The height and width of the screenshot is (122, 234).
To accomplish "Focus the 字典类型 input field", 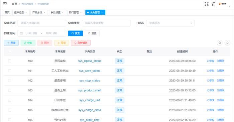I will [106, 23].
